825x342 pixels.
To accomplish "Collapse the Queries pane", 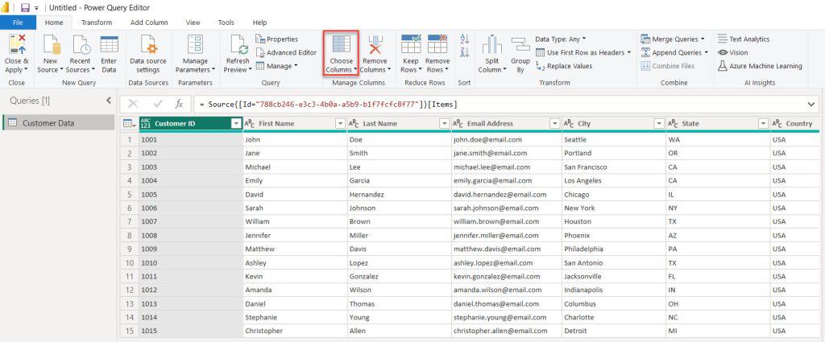I will [109, 101].
